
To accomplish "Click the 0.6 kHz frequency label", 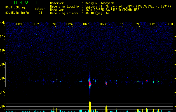I will 2,106.
